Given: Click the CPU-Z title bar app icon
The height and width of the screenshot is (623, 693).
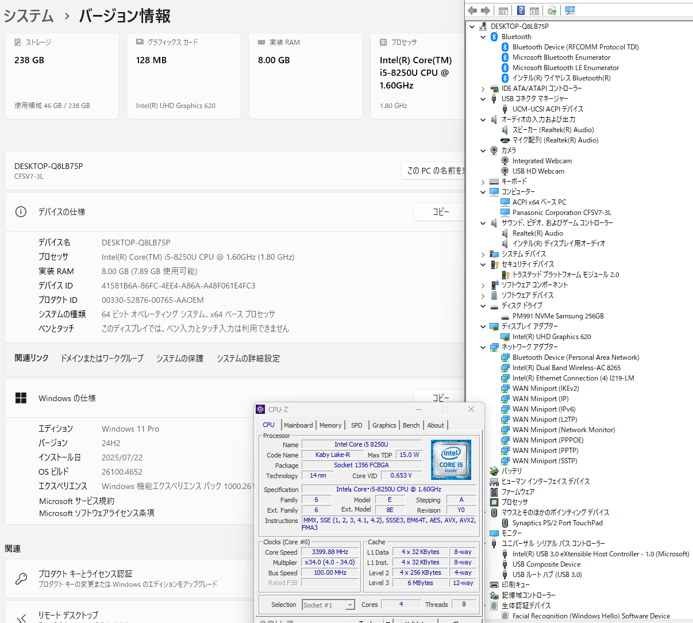Looking at the screenshot, I should pos(261,409).
